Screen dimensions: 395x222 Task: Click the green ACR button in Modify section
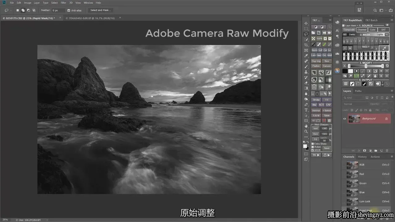tap(356, 76)
